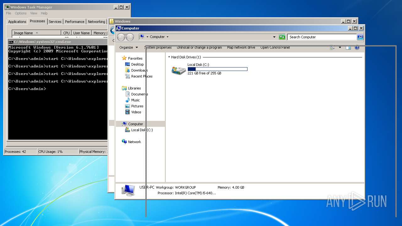This screenshot has height=226, width=402.
Task: Change view icon in Computer toolbar
Action: click(332, 47)
